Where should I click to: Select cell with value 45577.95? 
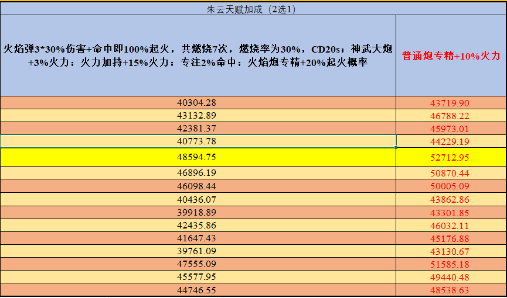198,277
